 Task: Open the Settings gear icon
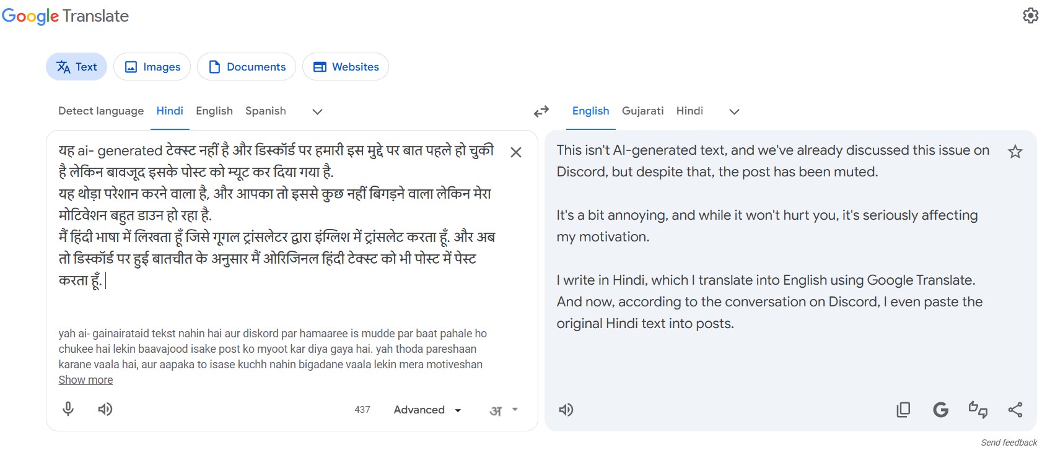pyautogui.click(x=1030, y=15)
